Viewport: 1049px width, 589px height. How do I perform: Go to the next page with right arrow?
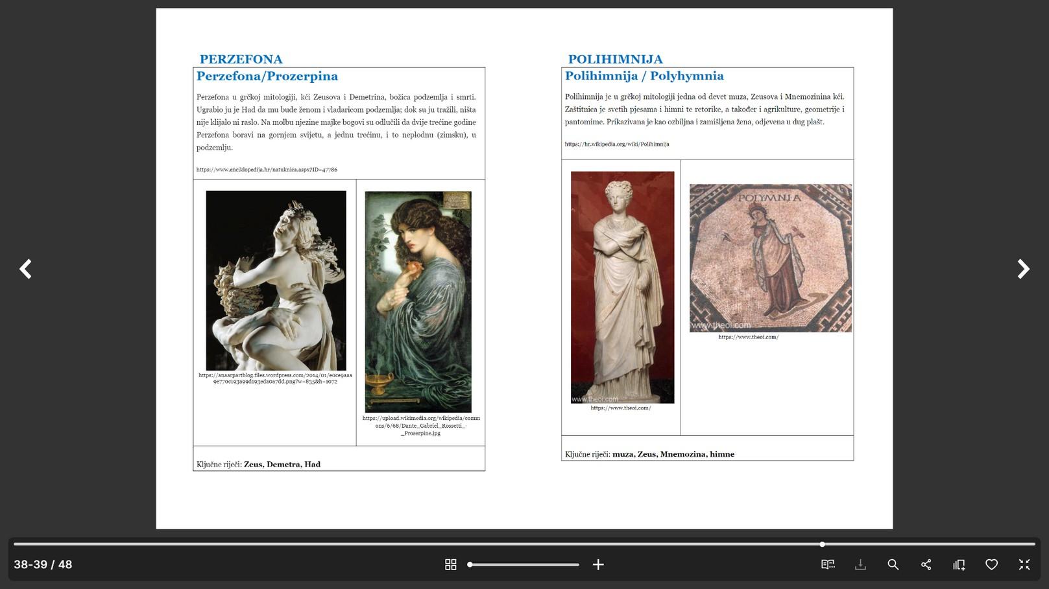coord(1023,269)
